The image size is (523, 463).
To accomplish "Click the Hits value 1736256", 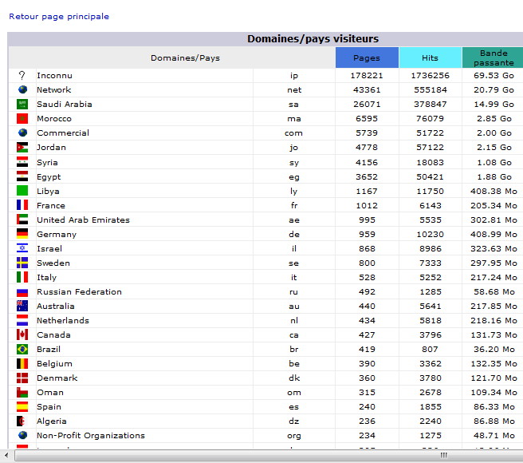I will point(431,76).
